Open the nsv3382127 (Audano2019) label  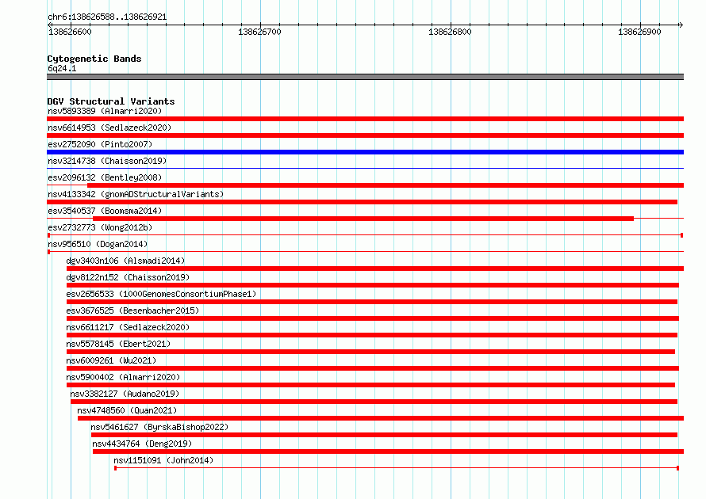pos(125,394)
